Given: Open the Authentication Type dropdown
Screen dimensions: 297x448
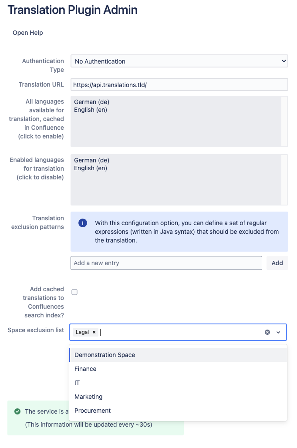Looking at the screenshot, I should point(179,61).
